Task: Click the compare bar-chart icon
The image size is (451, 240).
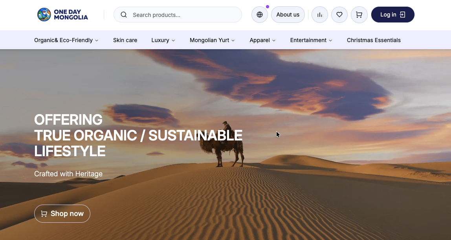Action: coord(319,14)
